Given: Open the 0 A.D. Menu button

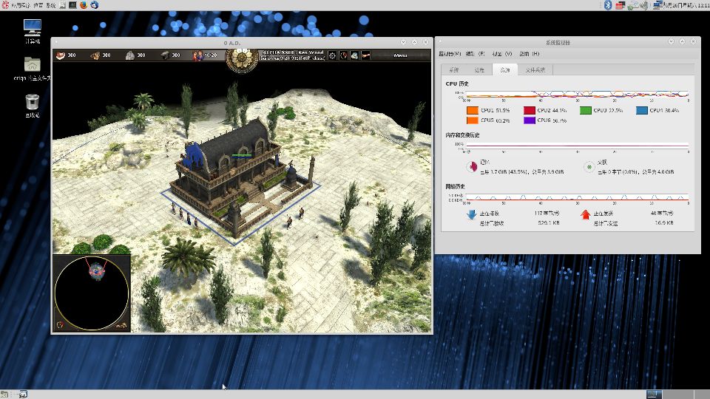Looking at the screenshot, I should (x=400, y=55).
